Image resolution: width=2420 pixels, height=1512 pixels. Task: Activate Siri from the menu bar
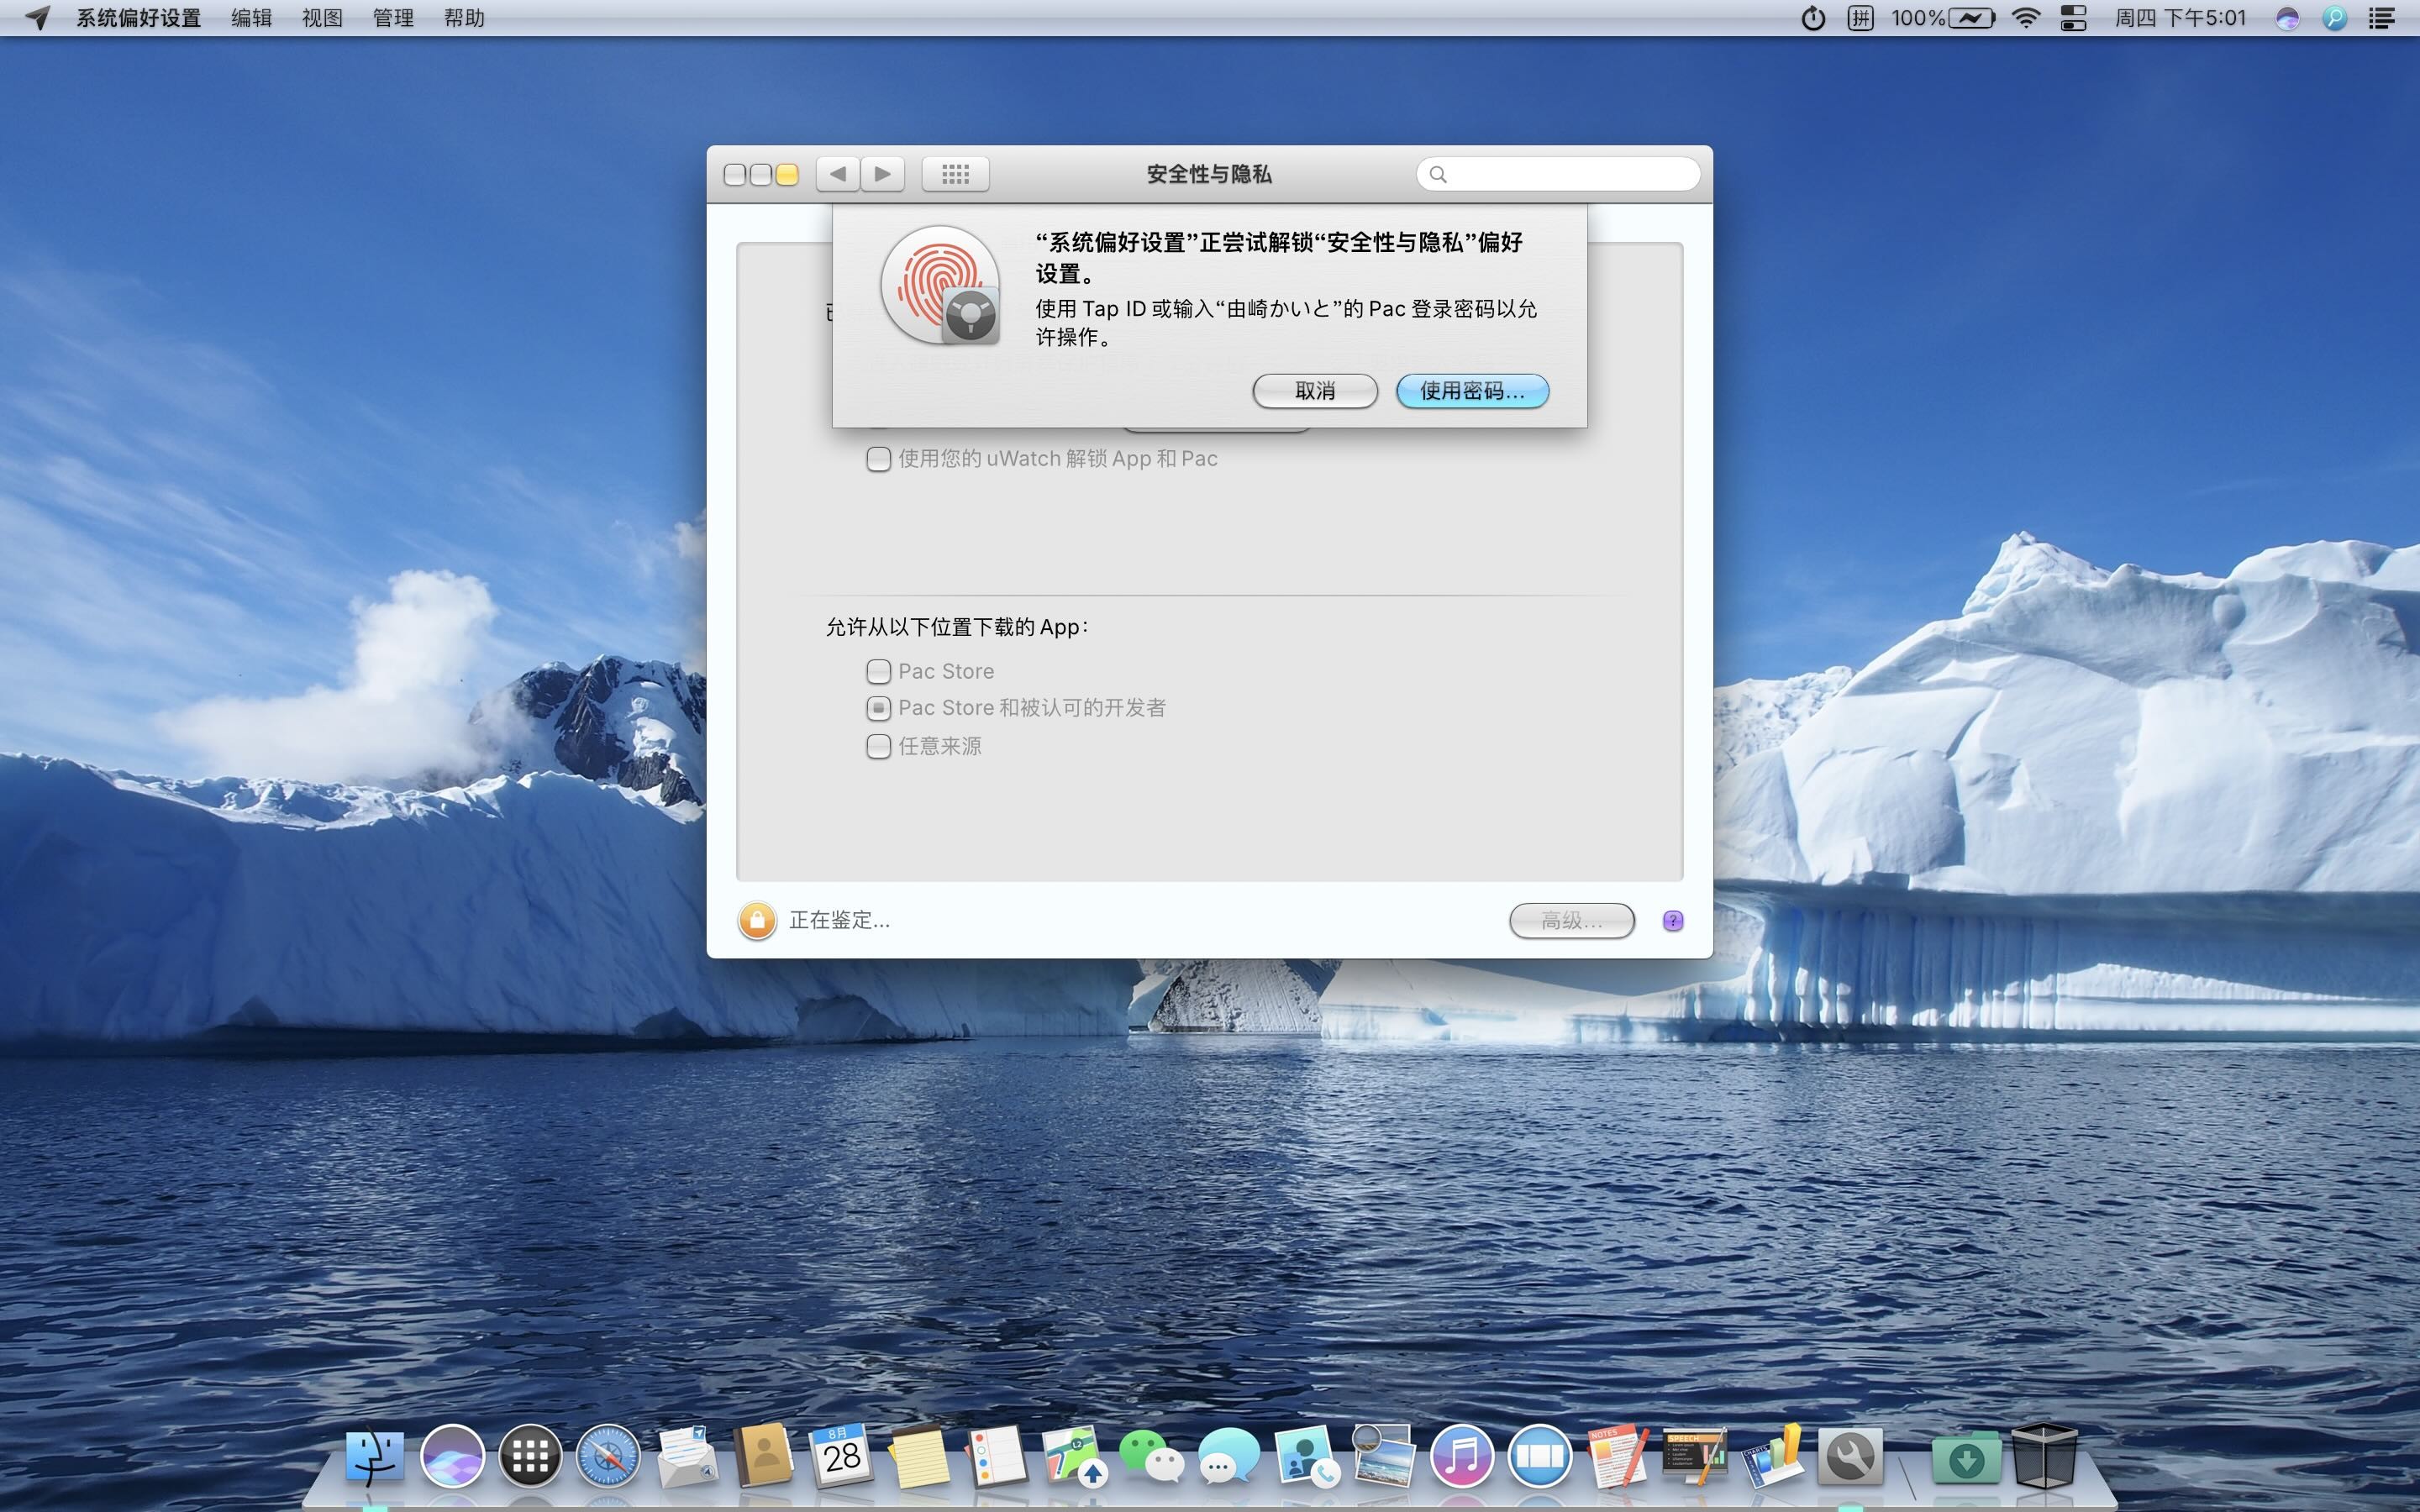(2287, 18)
